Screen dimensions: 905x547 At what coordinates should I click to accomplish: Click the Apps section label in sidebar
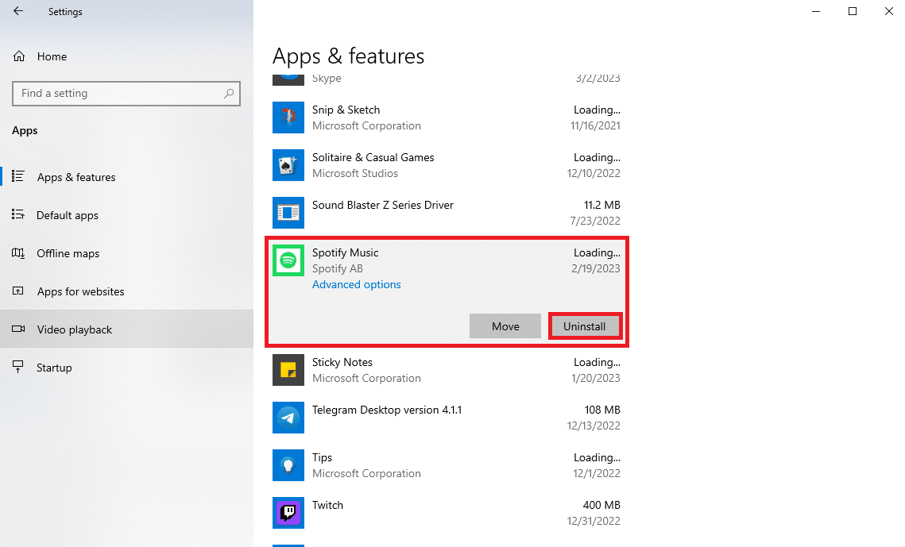pos(25,130)
